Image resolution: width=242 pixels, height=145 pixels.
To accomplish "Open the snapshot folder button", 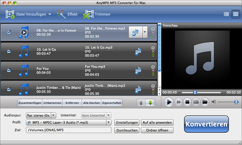I will tap(205, 102).
